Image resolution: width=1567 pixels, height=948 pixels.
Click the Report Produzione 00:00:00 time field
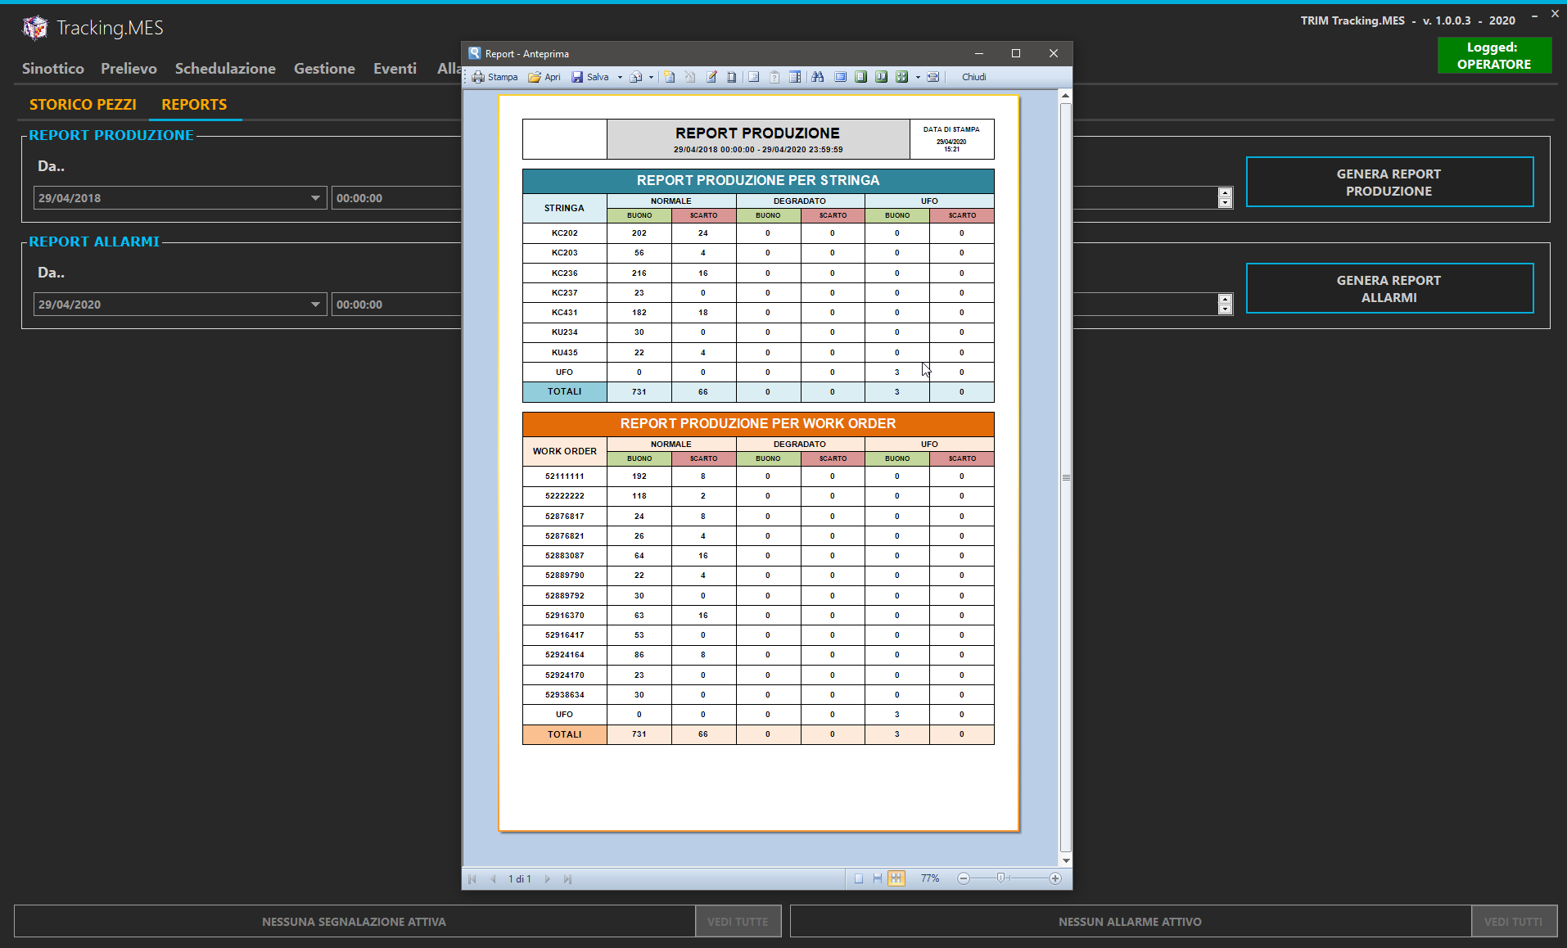396,198
